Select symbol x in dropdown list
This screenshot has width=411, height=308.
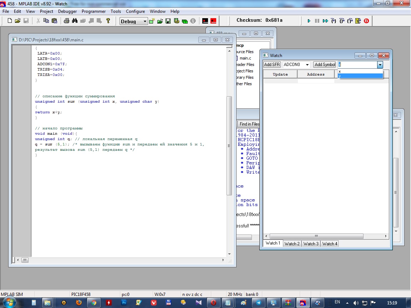[x=360, y=71]
